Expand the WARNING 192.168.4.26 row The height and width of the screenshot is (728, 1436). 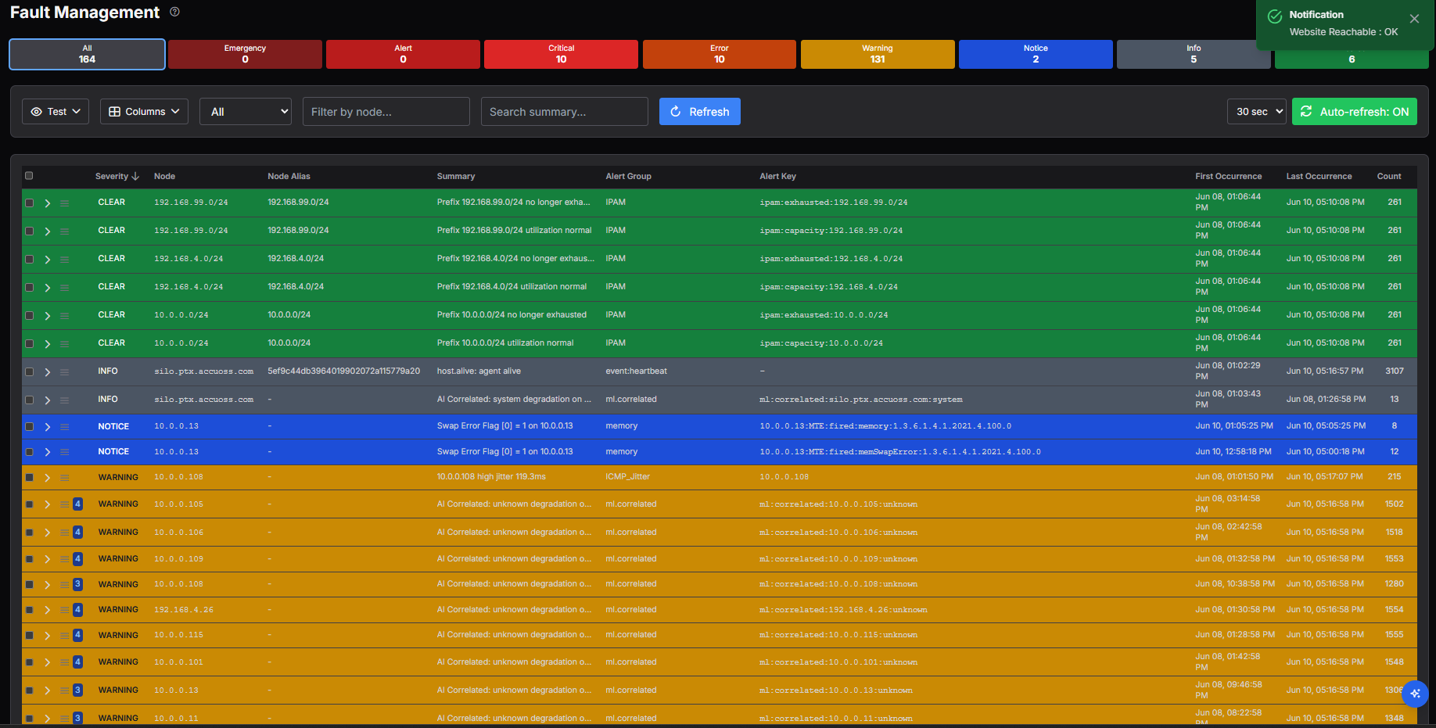coord(47,610)
